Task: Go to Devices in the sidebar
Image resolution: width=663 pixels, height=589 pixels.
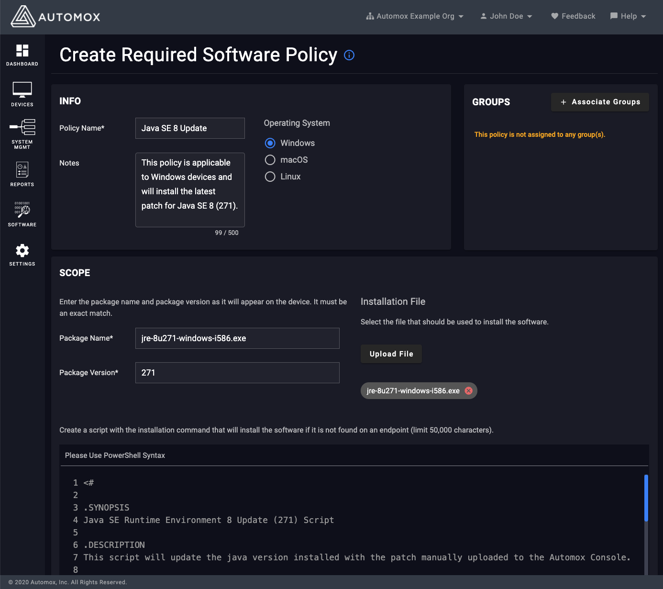Action: tap(22, 94)
